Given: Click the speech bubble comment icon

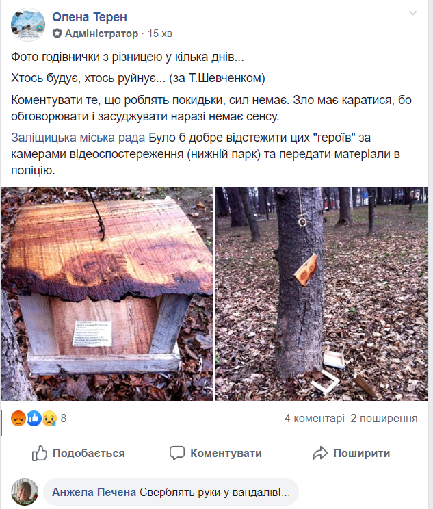Looking at the screenshot, I should point(177,453).
